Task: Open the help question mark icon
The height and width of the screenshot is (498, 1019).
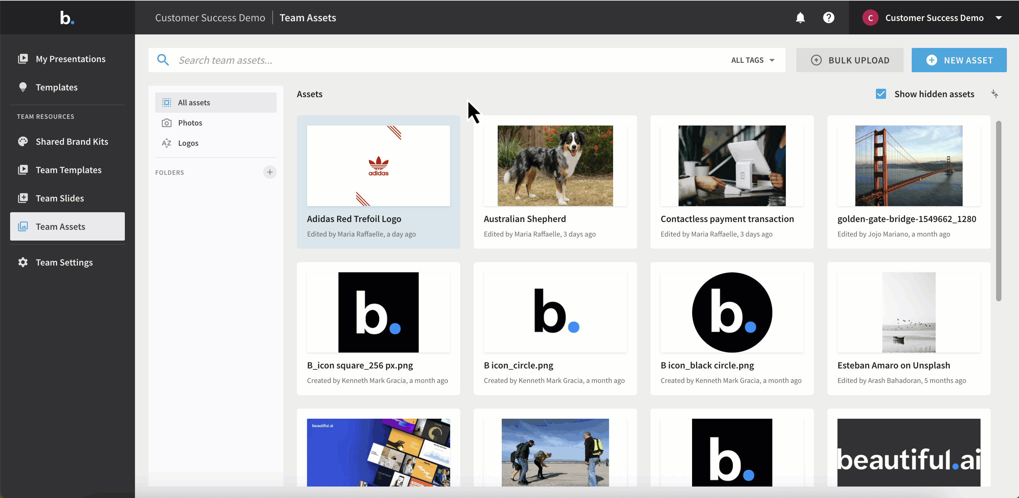Action: (x=829, y=18)
